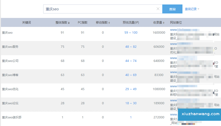Sort by 收录量 column arrow

[x=167, y=23]
